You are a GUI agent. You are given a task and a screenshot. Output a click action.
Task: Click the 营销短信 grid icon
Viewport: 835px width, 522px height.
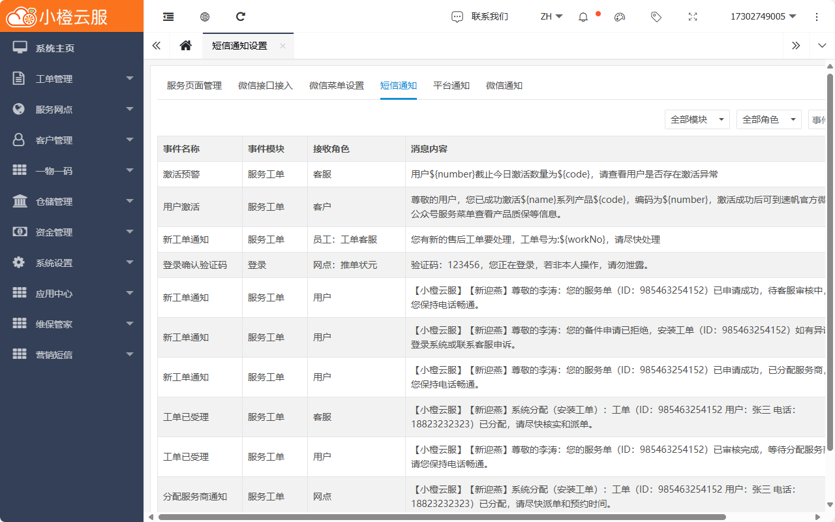click(x=20, y=354)
